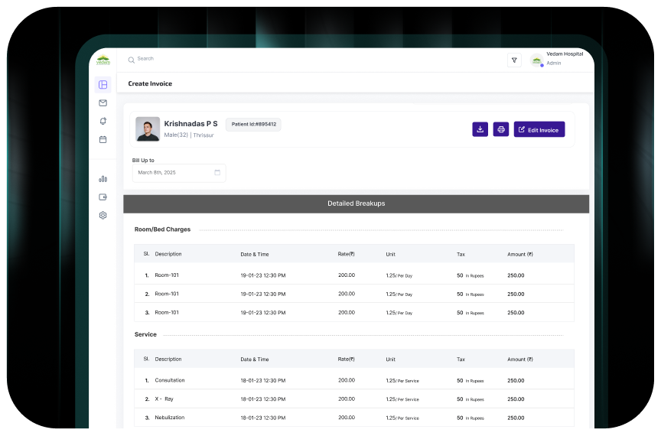This screenshot has height=436, width=661.
Task: Download the invoice using download icon
Action: [x=480, y=129]
